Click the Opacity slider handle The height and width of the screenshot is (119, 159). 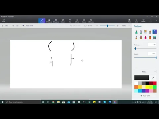click(156, 58)
